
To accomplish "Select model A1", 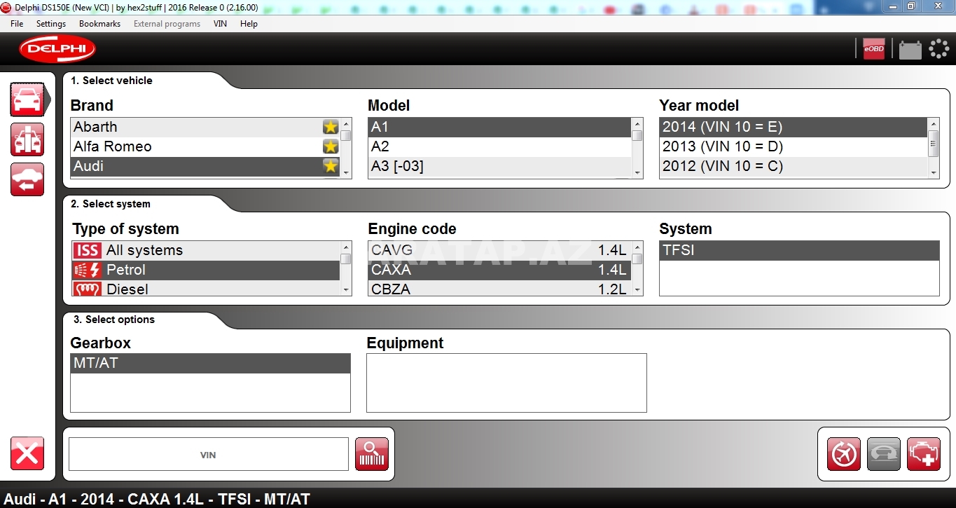I will click(499, 127).
